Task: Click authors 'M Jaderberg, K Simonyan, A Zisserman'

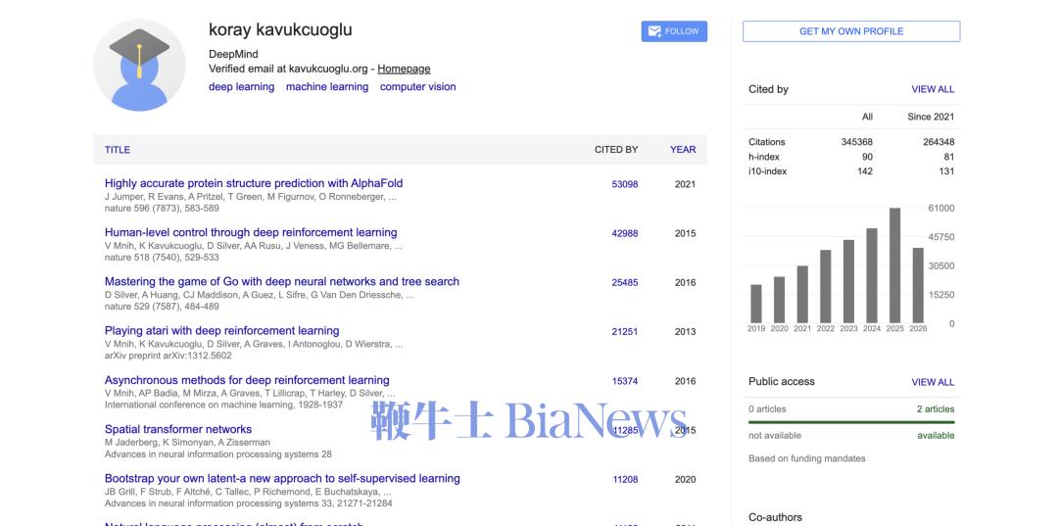Action: click(x=187, y=443)
